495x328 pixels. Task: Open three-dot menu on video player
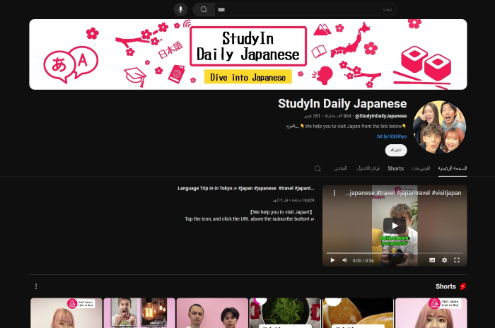[334, 193]
